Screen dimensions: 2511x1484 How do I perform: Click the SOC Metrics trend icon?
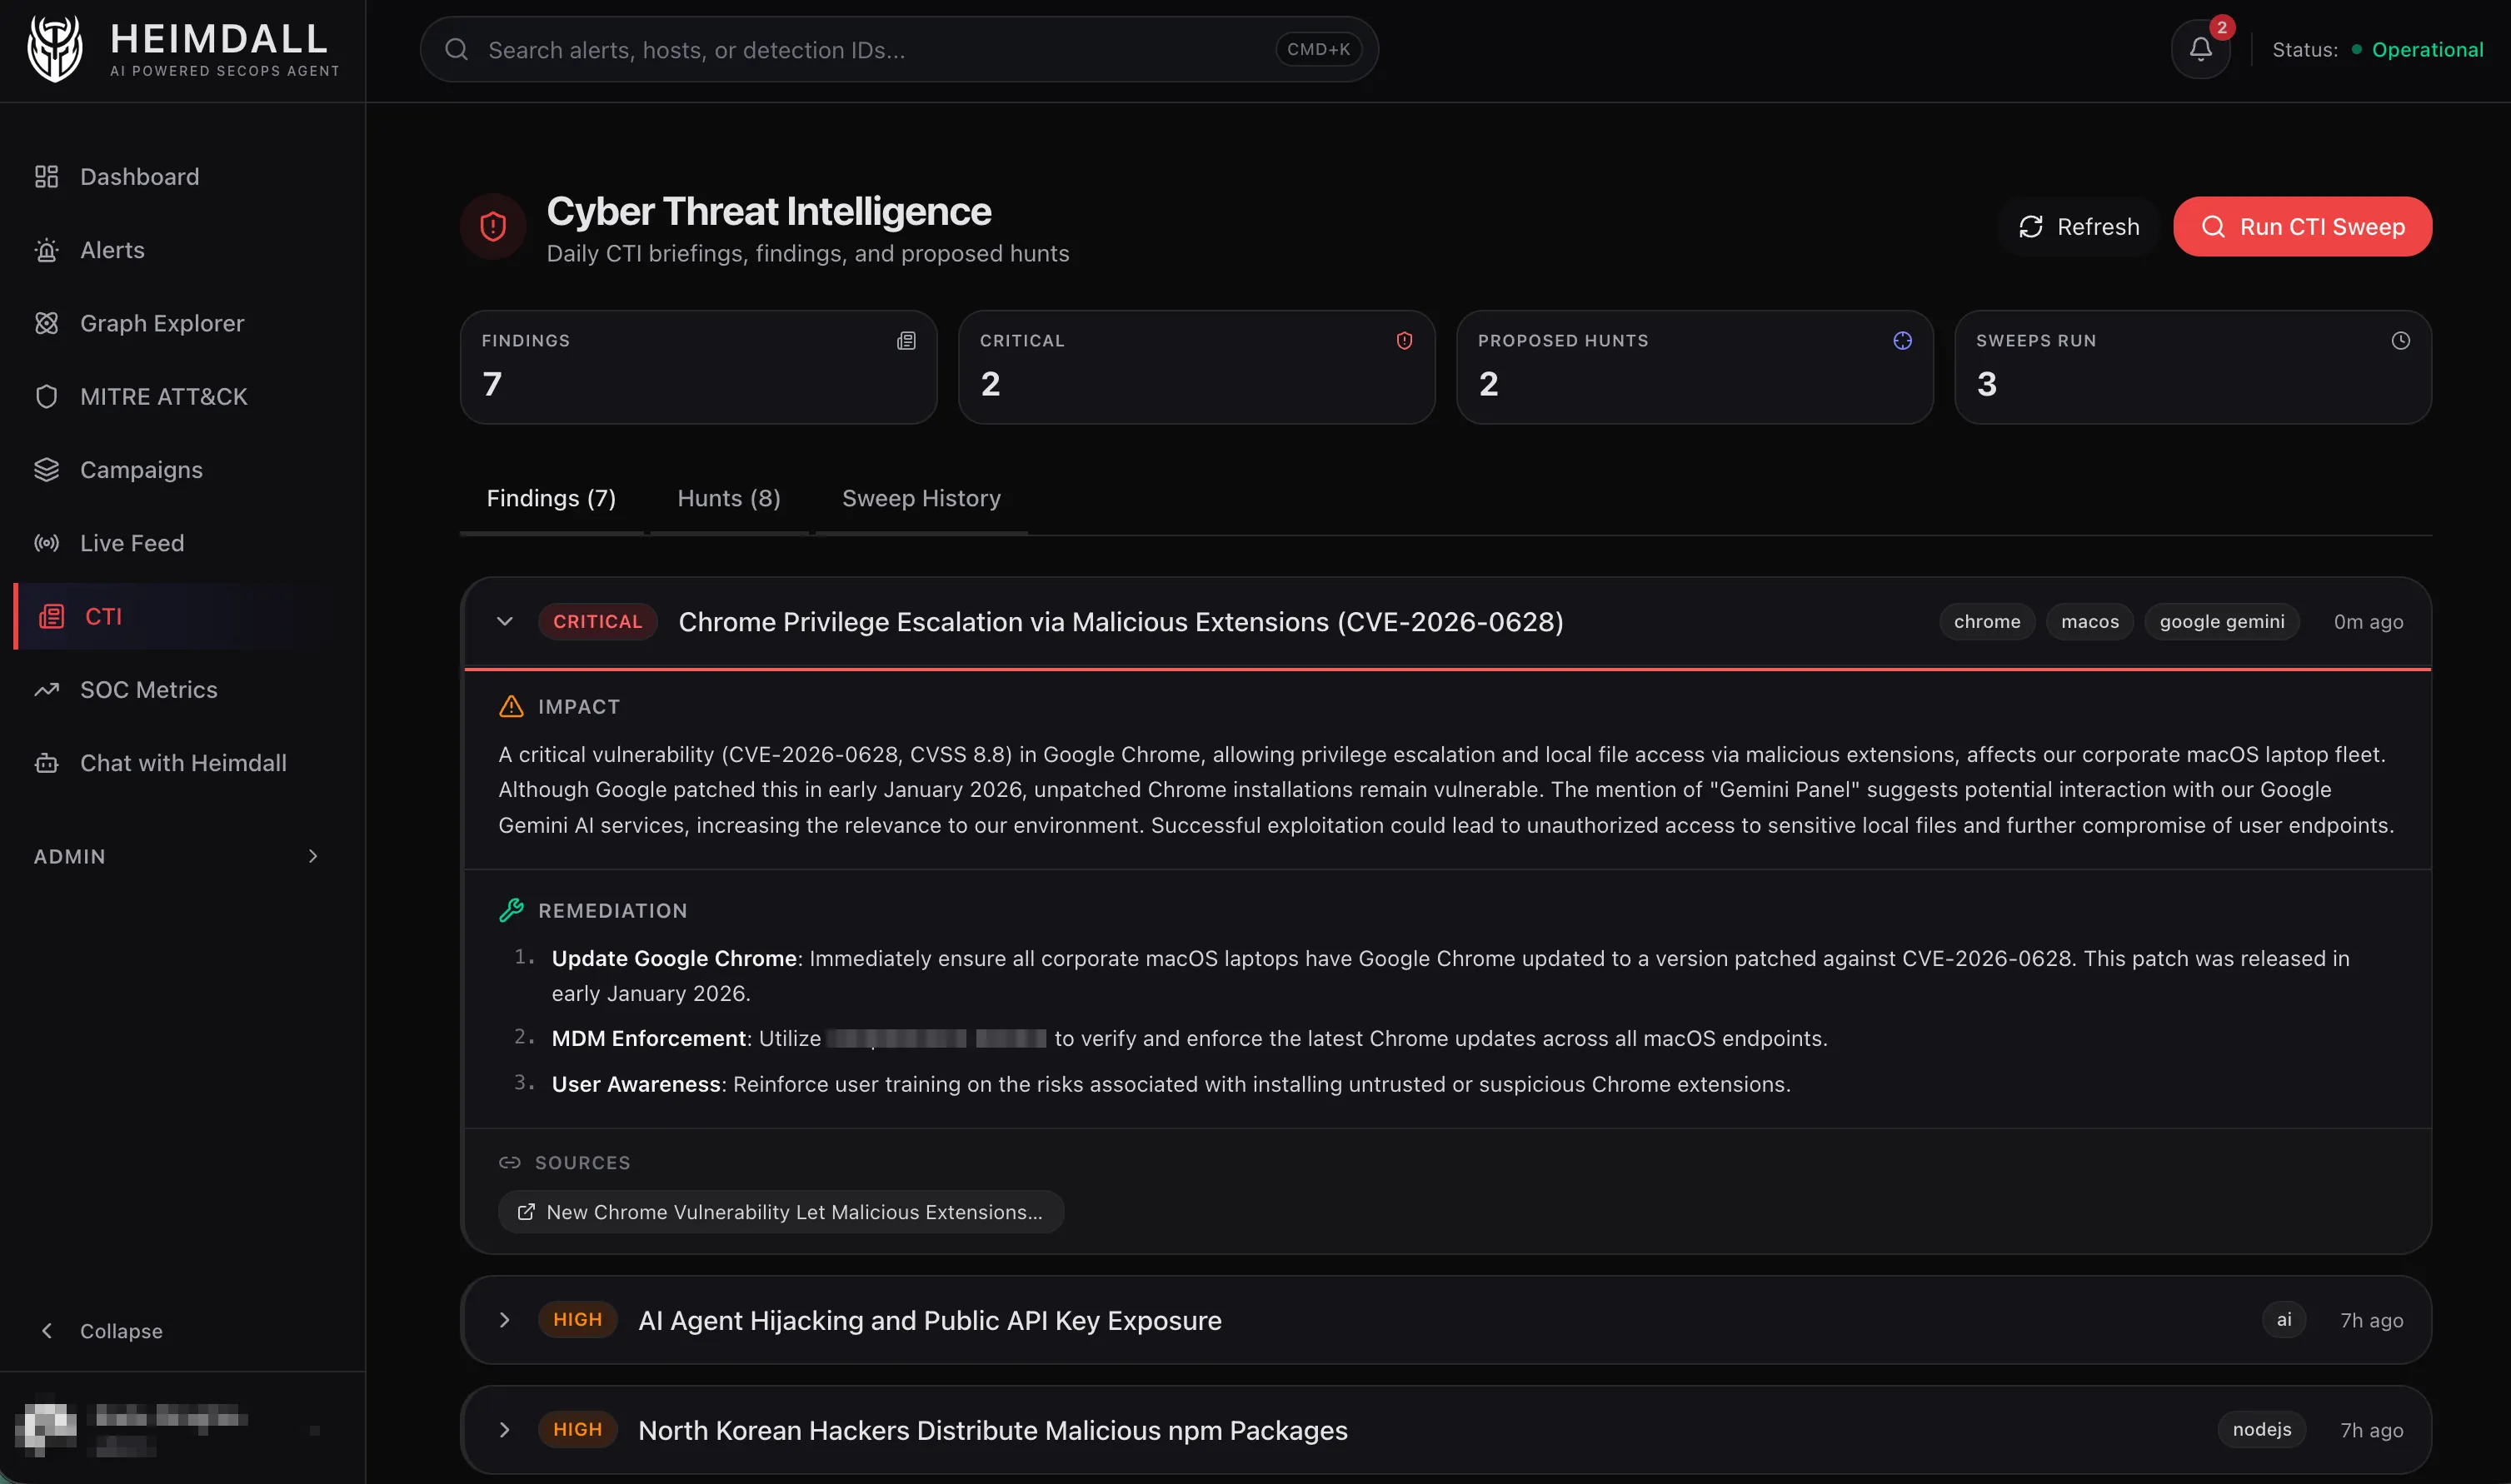[x=46, y=690]
